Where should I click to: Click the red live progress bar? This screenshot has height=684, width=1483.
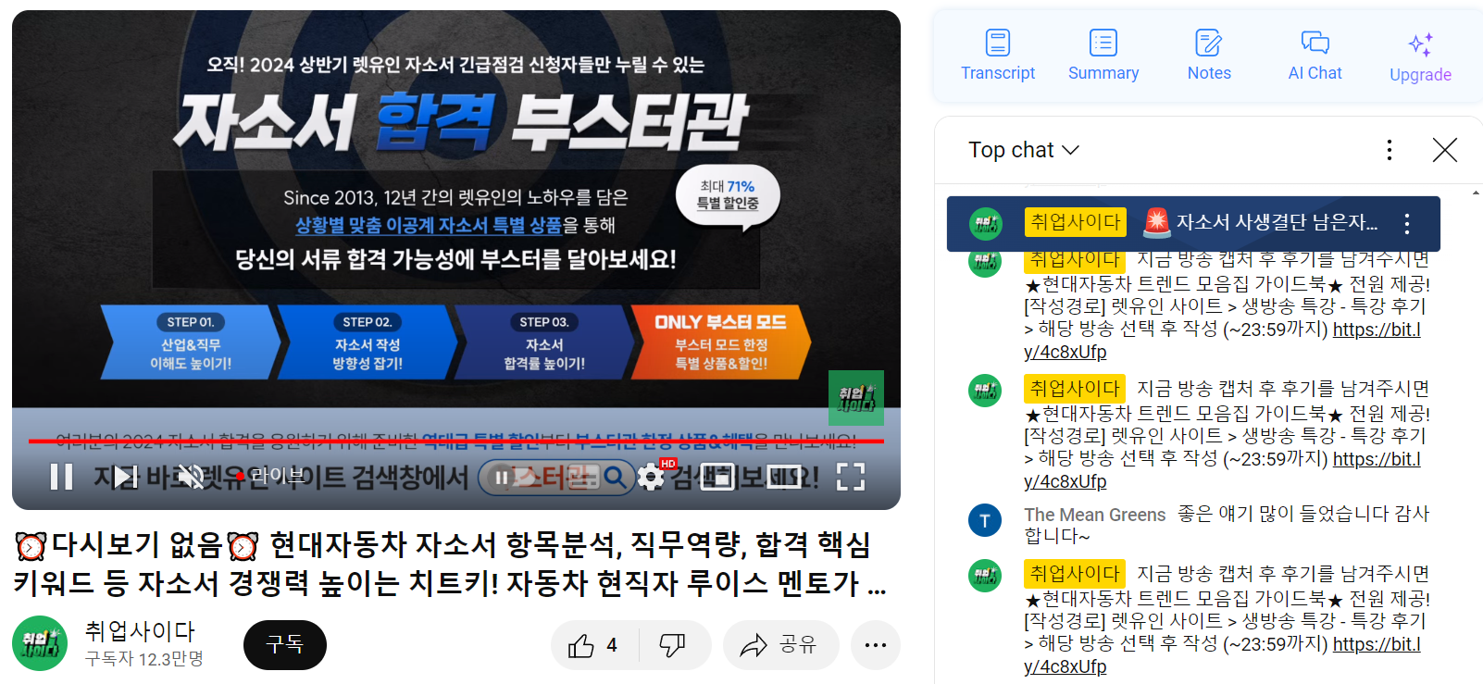tap(456, 441)
